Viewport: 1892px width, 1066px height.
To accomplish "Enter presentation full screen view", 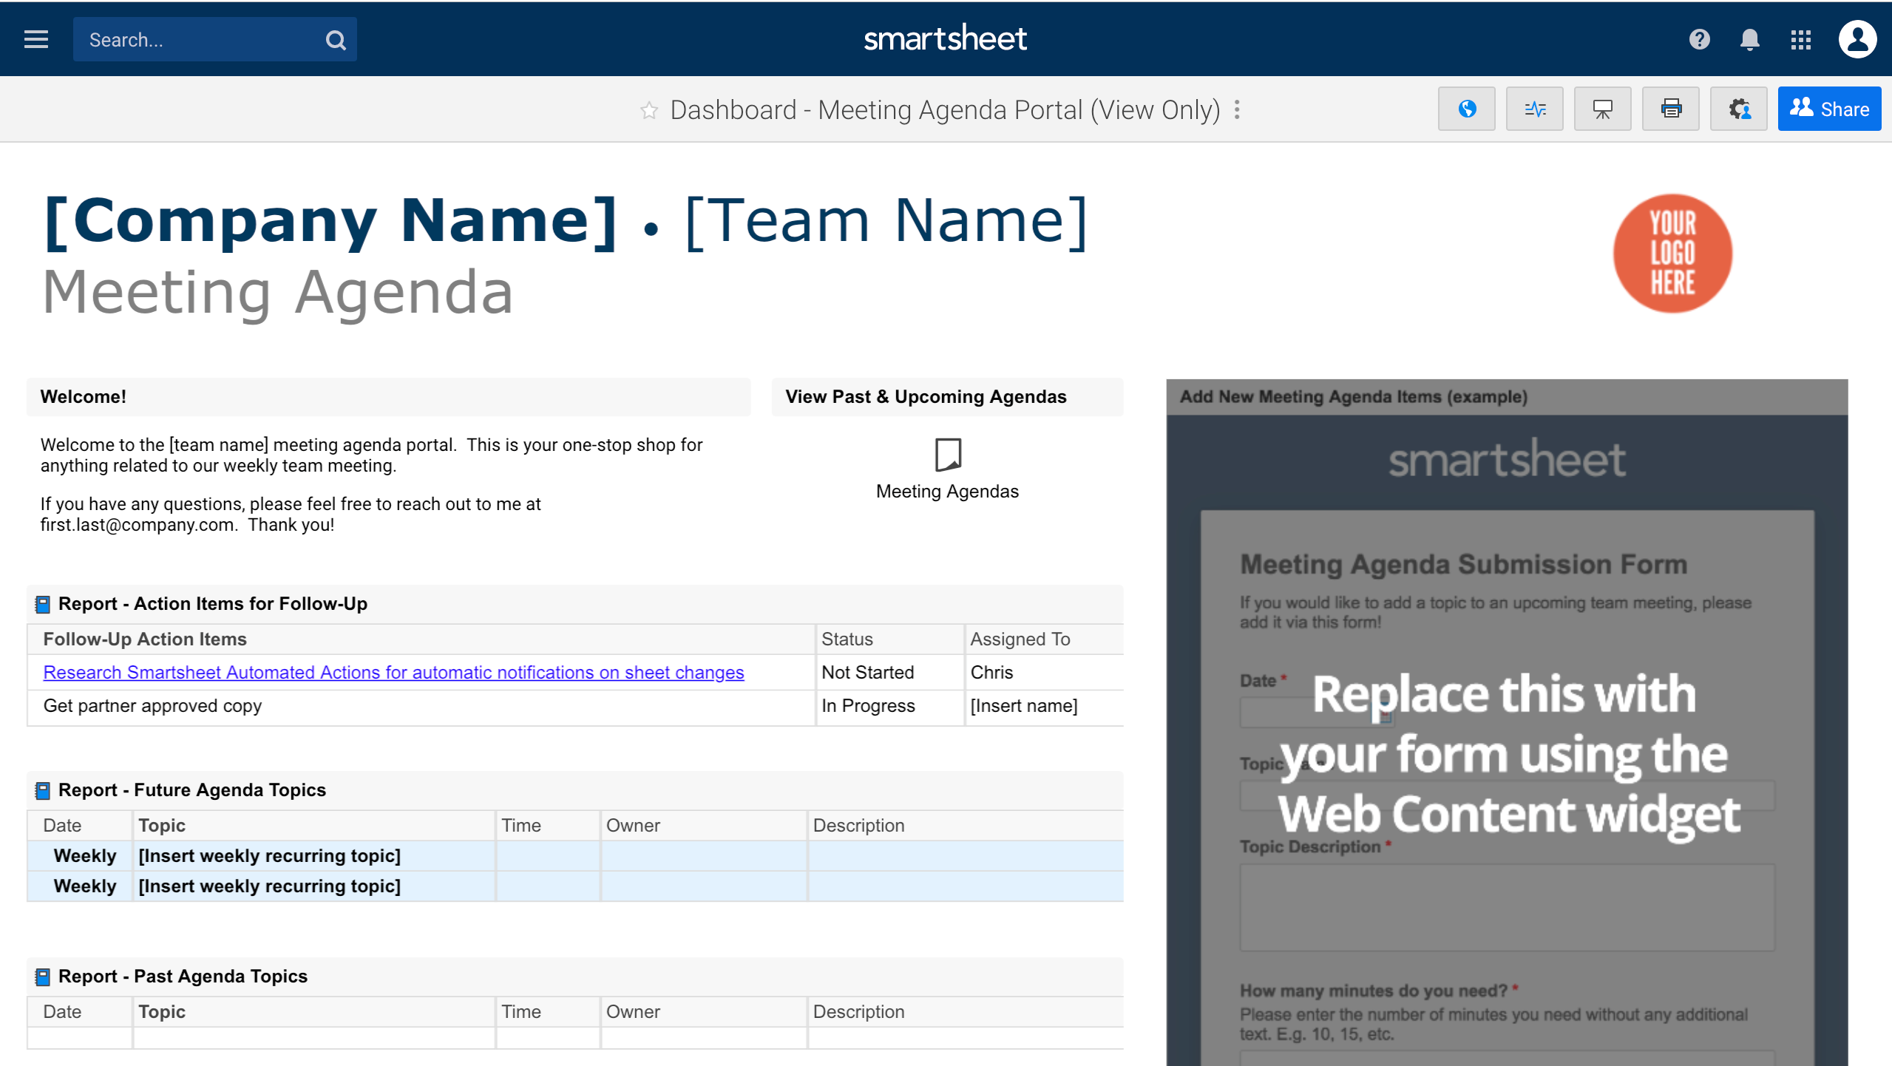I will coord(1603,109).
